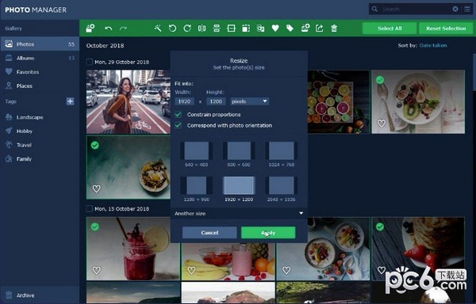Select the citrus fruit slices photo thumbnail

[339, 102]
